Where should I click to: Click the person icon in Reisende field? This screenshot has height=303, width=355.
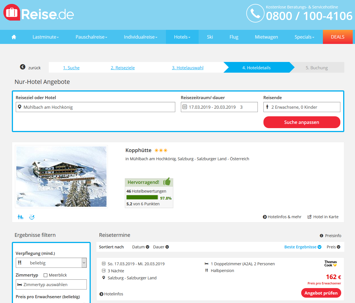click(x=267, y=107)
